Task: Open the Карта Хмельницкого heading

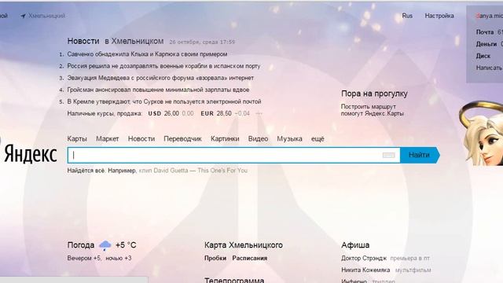Action: (244, 245)
